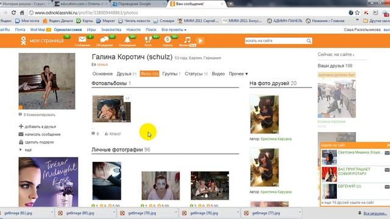Click the Почта link in Mail.Ru bar

click(x=20, y=30)
